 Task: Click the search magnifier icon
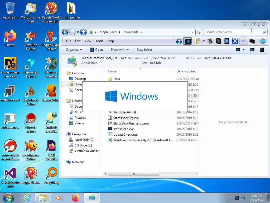tap(264, 32)
